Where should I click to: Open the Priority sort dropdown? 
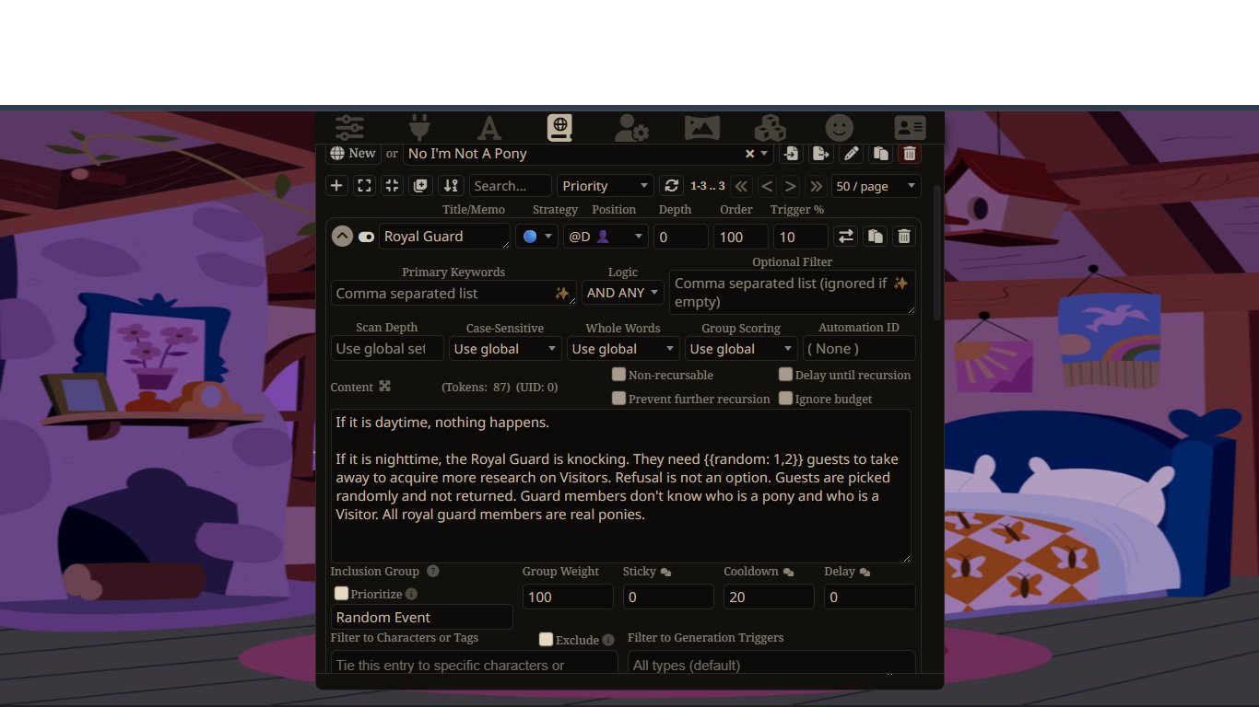point(606,186)
